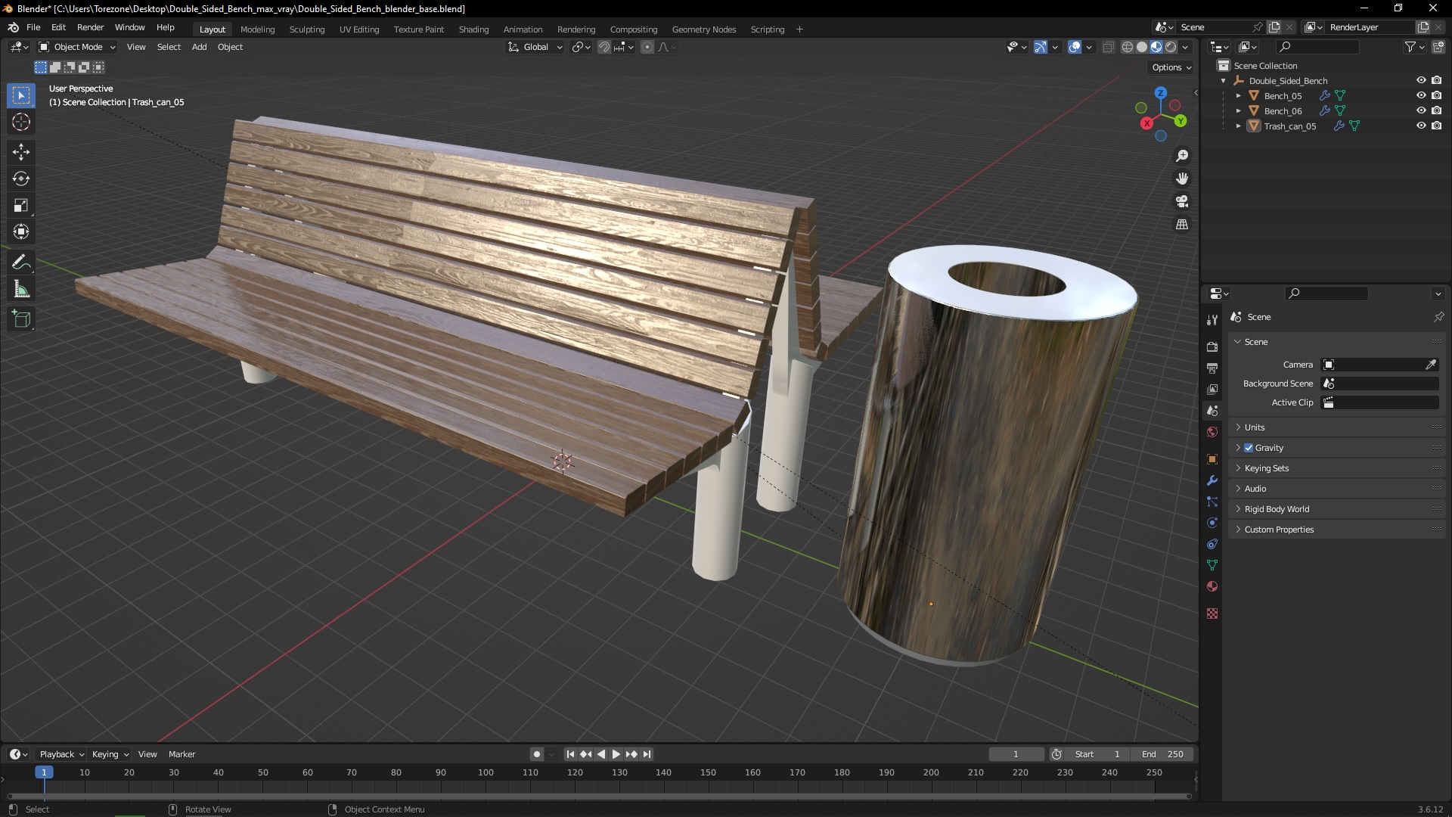
Task: Select the Add Cube tool
Action: [21, 319]
